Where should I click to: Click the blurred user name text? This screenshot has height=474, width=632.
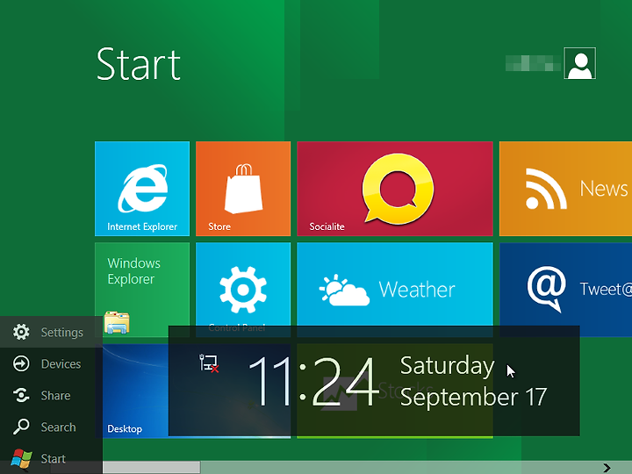(x=533, y=63)
